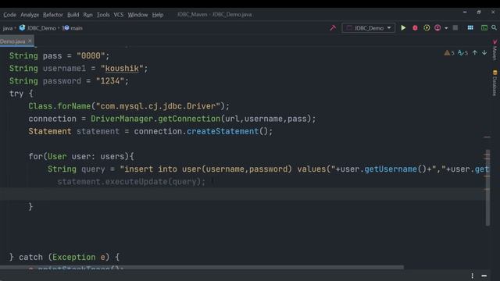500x281 pixels.
Task: Click the "koushik" string literal
Action: point(122,69)
